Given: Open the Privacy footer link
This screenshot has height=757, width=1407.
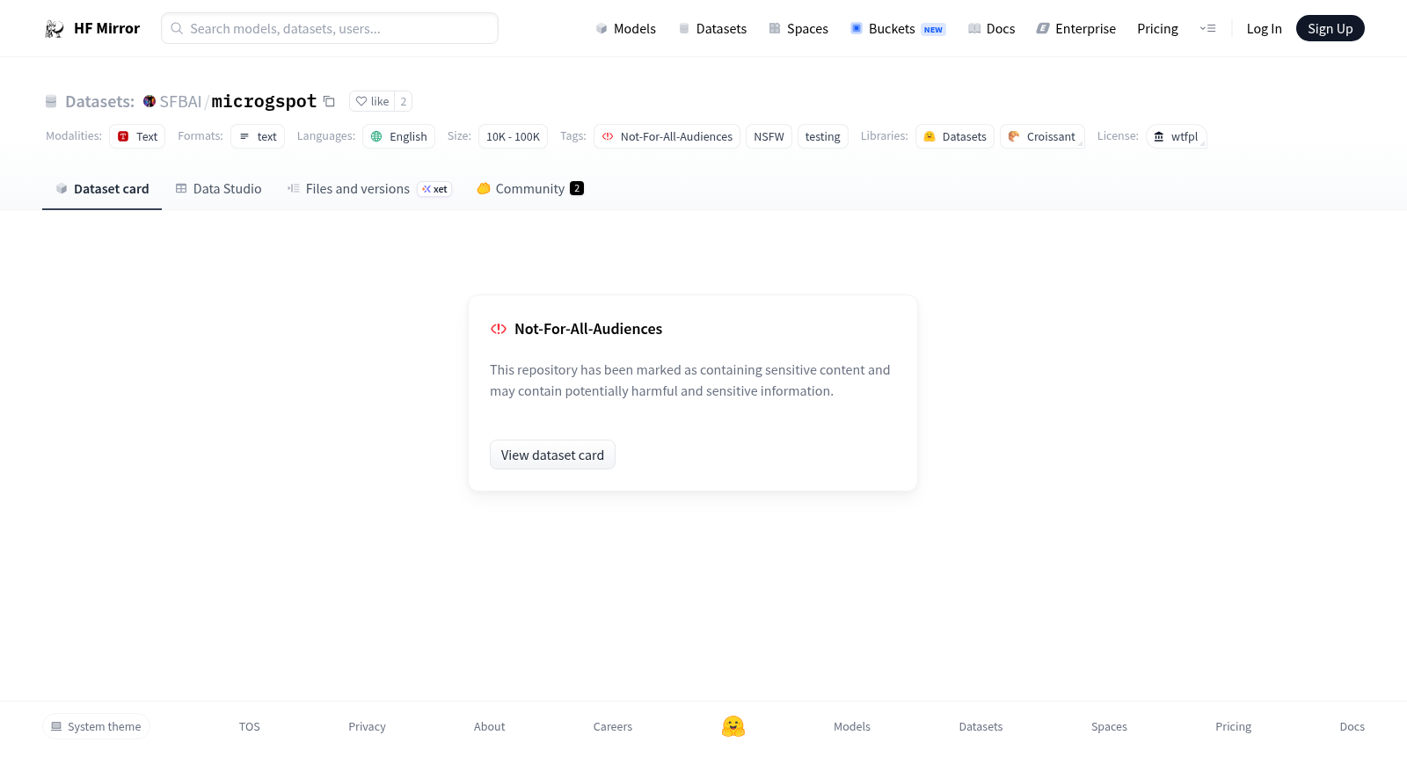Looking at the screenshot, I should [x=367, y=726].
